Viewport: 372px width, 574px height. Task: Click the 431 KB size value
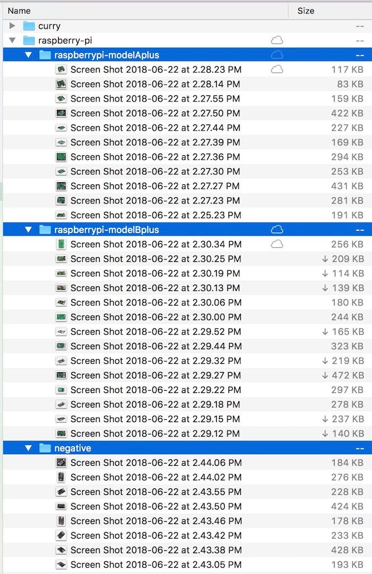[x=347, y=186]
